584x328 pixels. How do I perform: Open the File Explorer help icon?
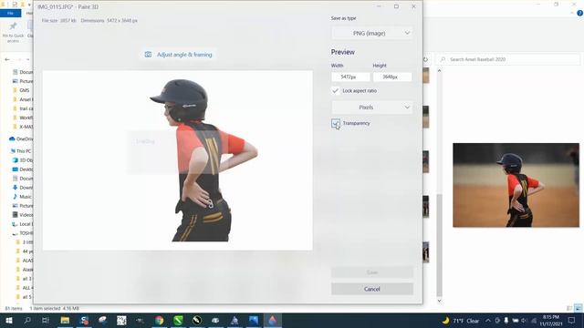579,13
